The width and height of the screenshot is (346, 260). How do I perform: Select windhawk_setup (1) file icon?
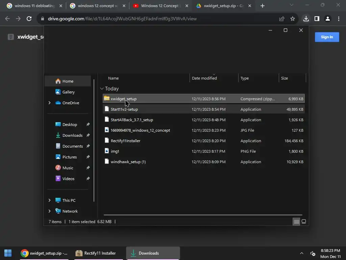pos(107,161)
